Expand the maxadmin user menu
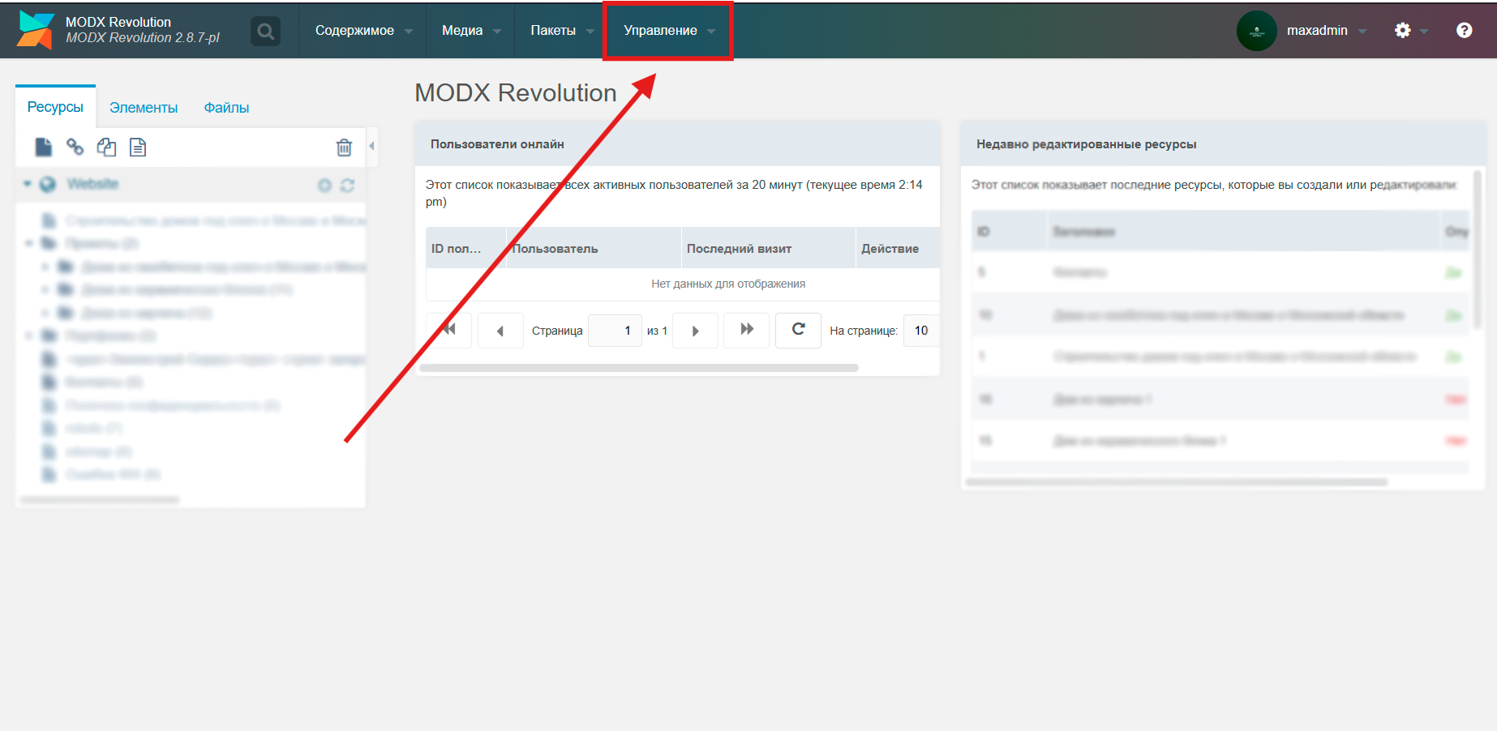 [1326, 31]
